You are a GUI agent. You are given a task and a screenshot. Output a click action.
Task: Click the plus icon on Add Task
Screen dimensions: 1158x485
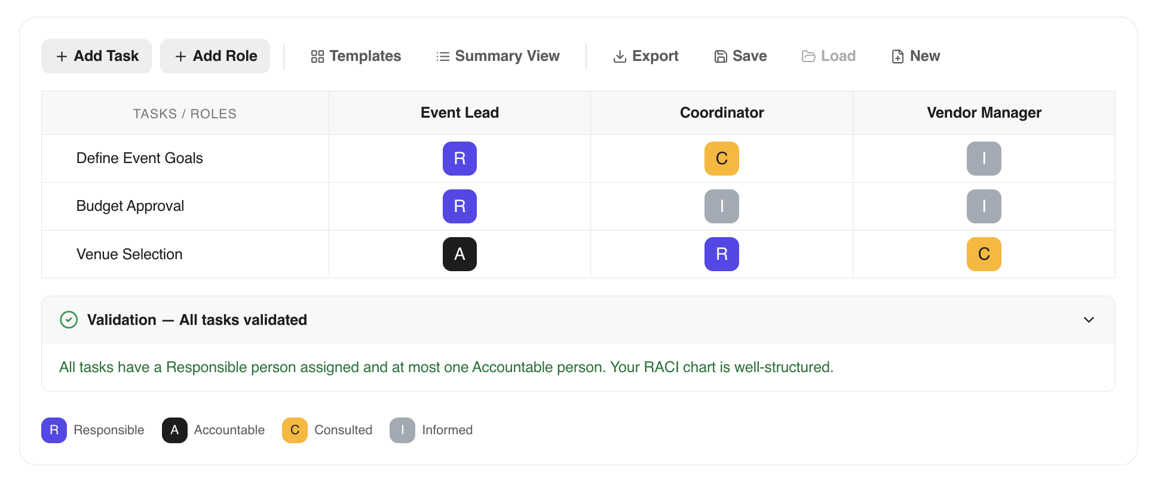(62, 56)
